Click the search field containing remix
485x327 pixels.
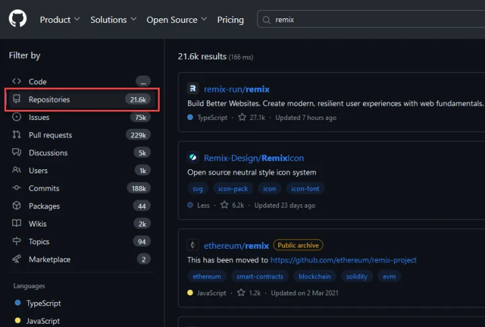click(x=371, y=20)
